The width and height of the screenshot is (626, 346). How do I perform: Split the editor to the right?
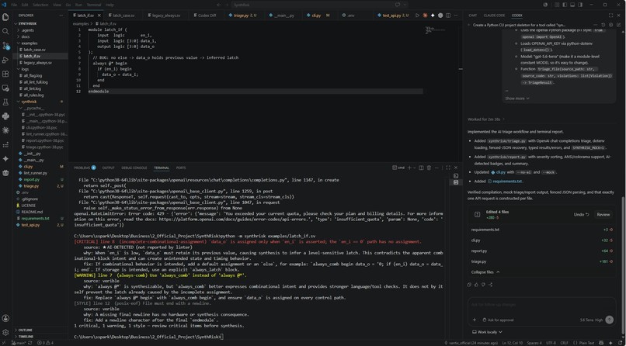(448, 16)
